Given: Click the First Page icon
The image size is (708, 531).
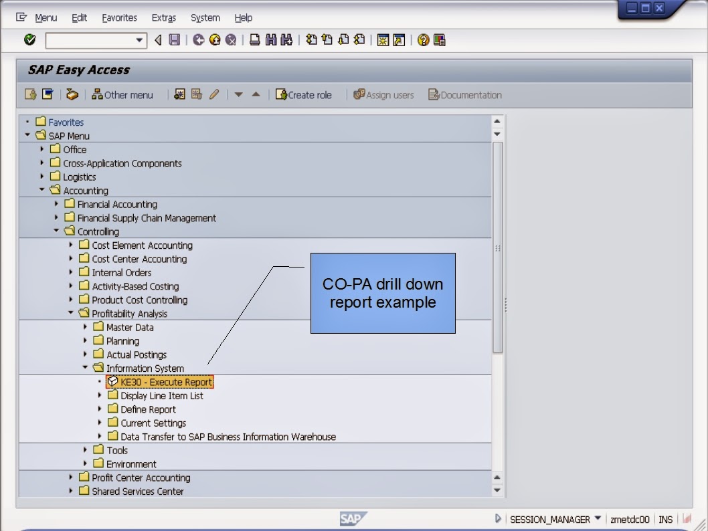Looking at the screenshot, I should (311, 39).
